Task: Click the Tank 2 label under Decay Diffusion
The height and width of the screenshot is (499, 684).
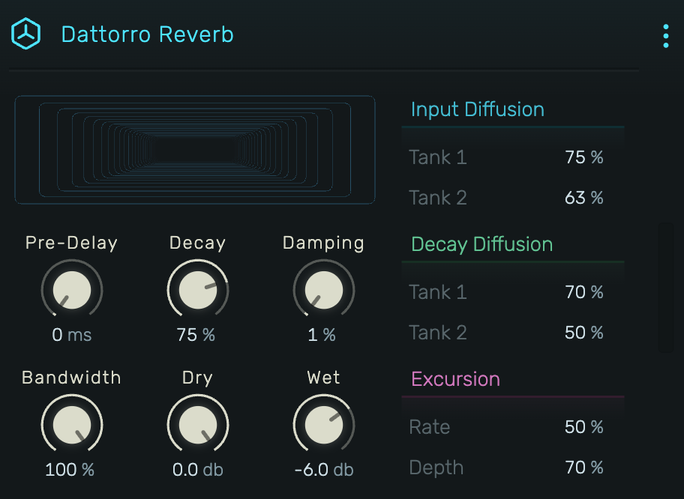Action: [438, 333]
